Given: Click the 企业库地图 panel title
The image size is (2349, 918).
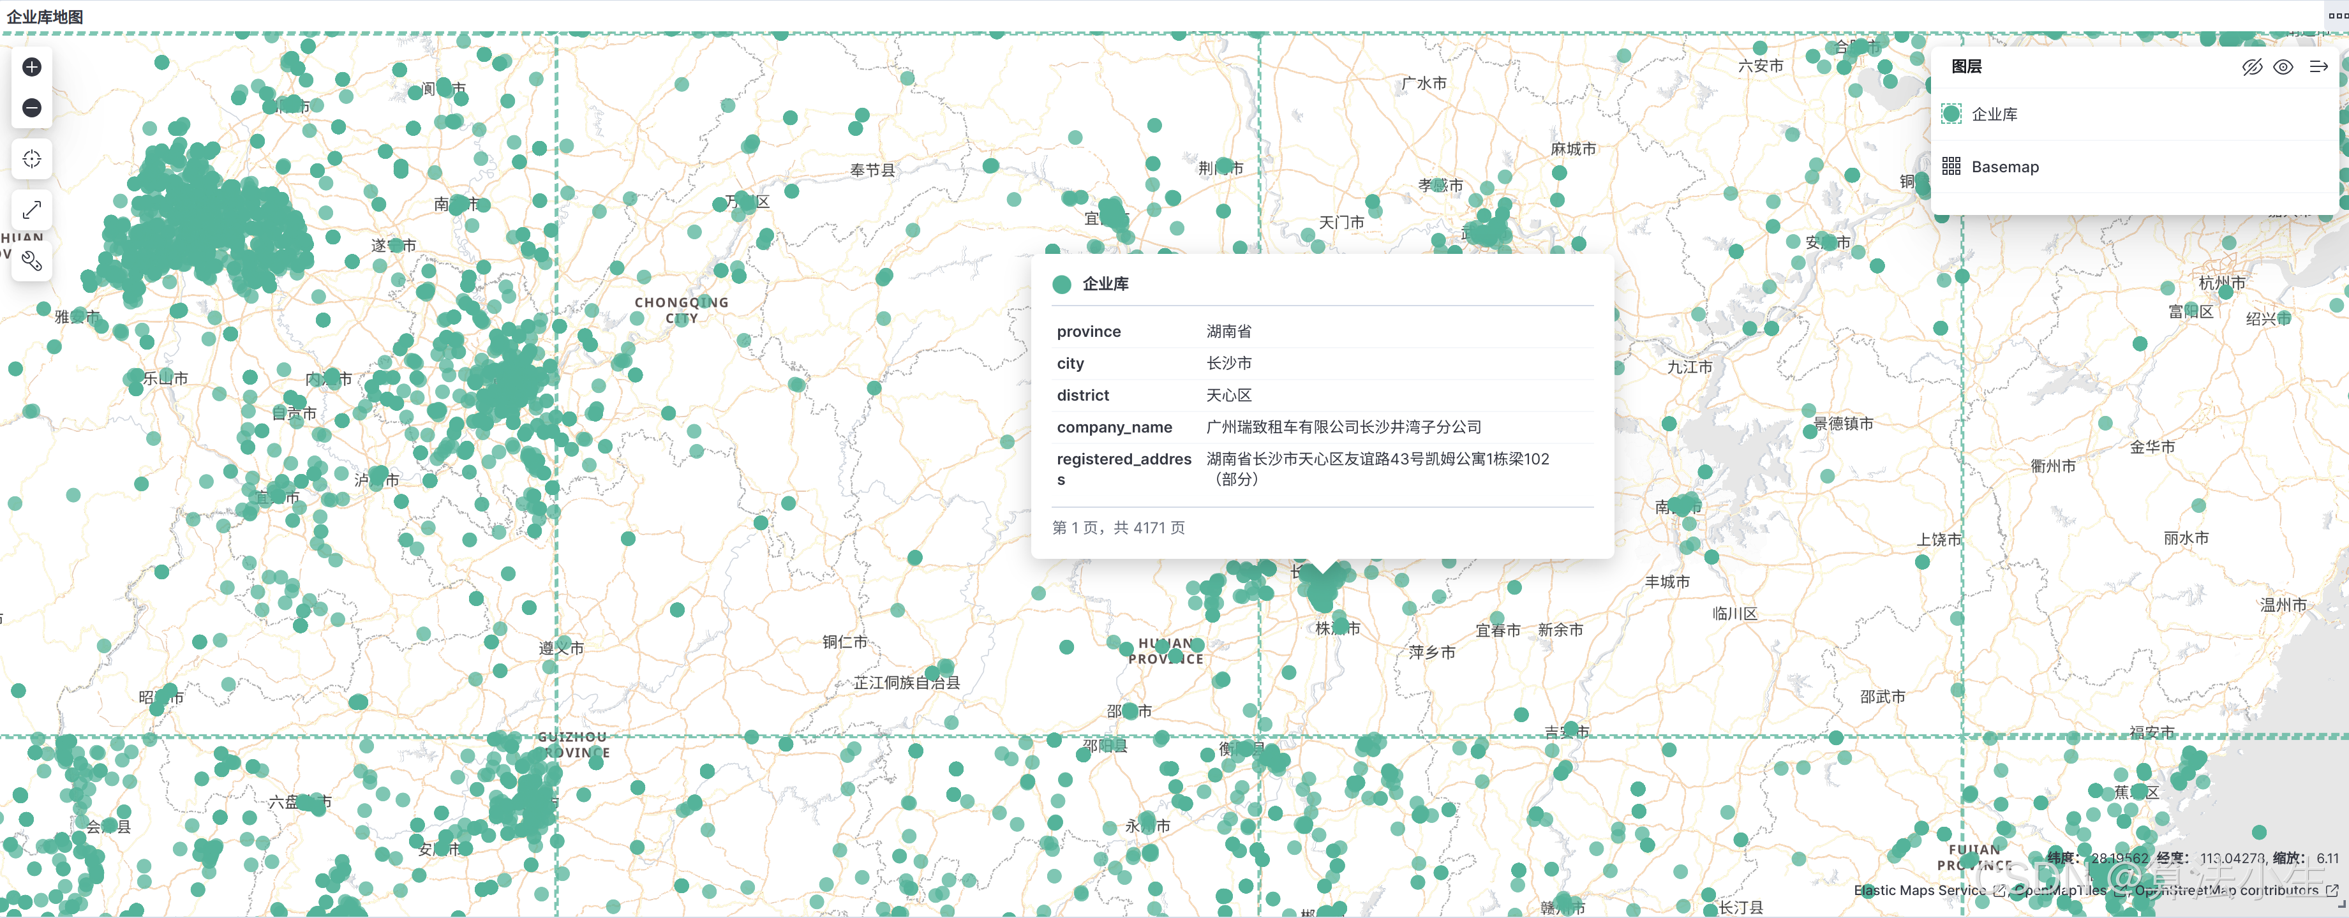Looking at the screenshot, I should (45, 17).
